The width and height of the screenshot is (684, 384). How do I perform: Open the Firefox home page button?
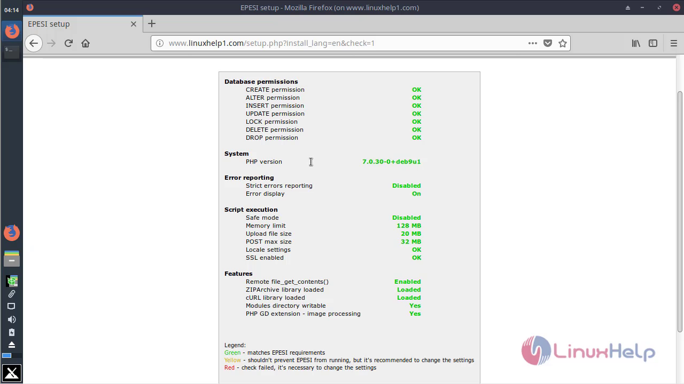(85, 43)
